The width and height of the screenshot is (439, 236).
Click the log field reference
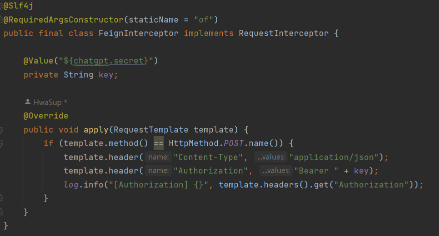click(71, 184)
